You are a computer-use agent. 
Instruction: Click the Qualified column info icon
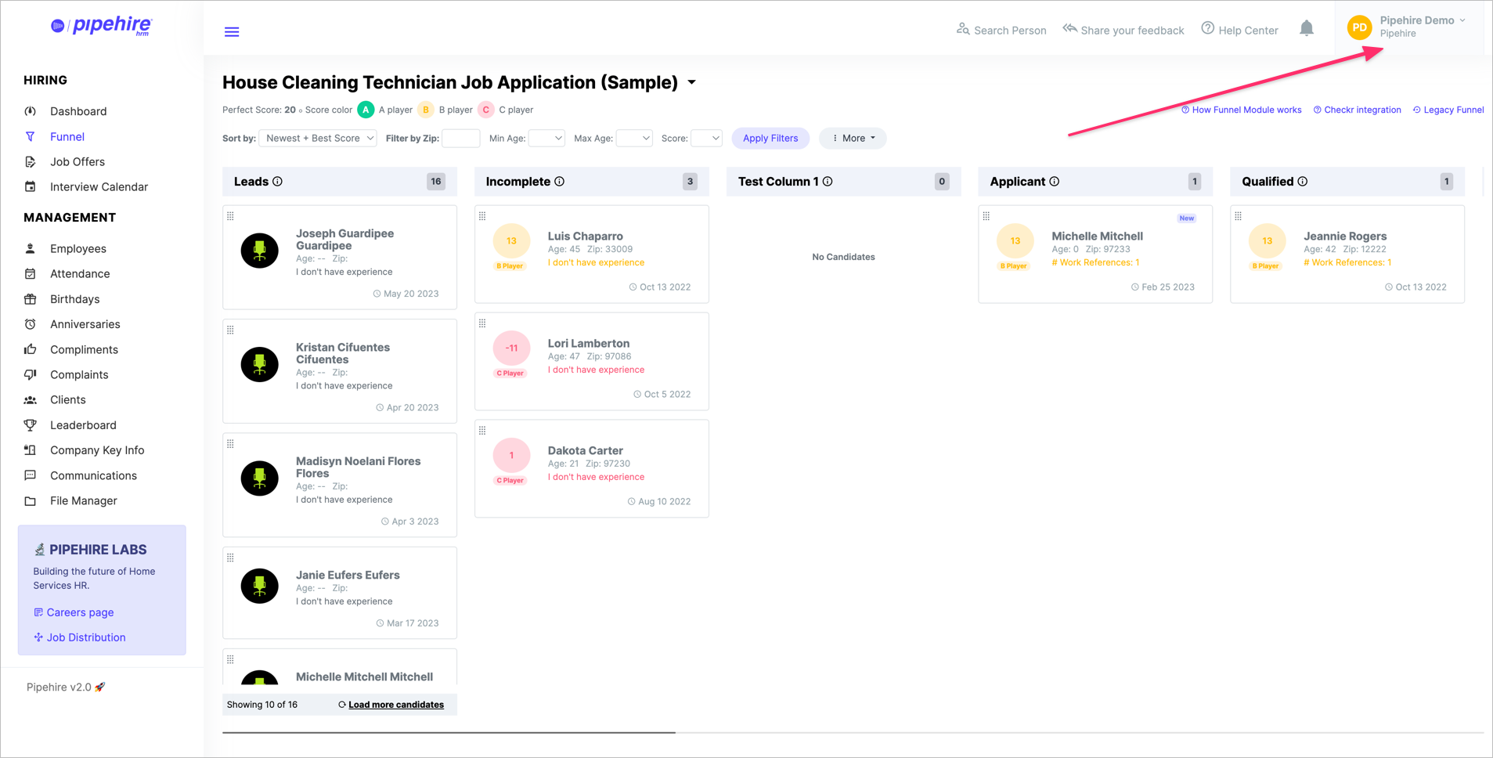[x=1303, y=182]
